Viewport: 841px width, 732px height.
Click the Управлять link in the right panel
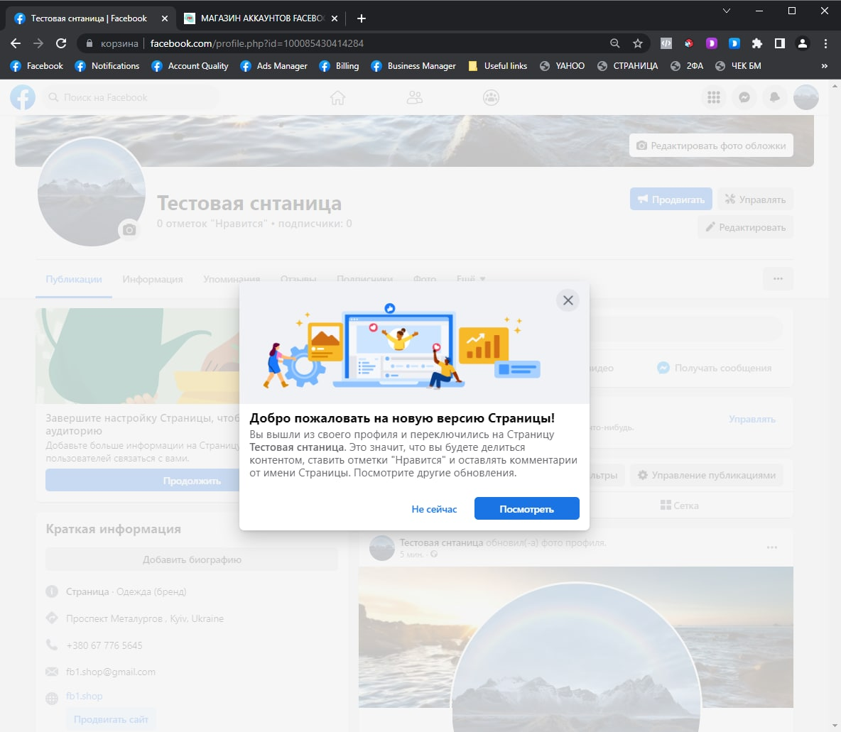point(752,420)
